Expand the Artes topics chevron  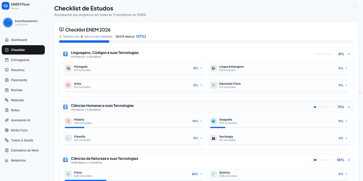coord(201,85)
